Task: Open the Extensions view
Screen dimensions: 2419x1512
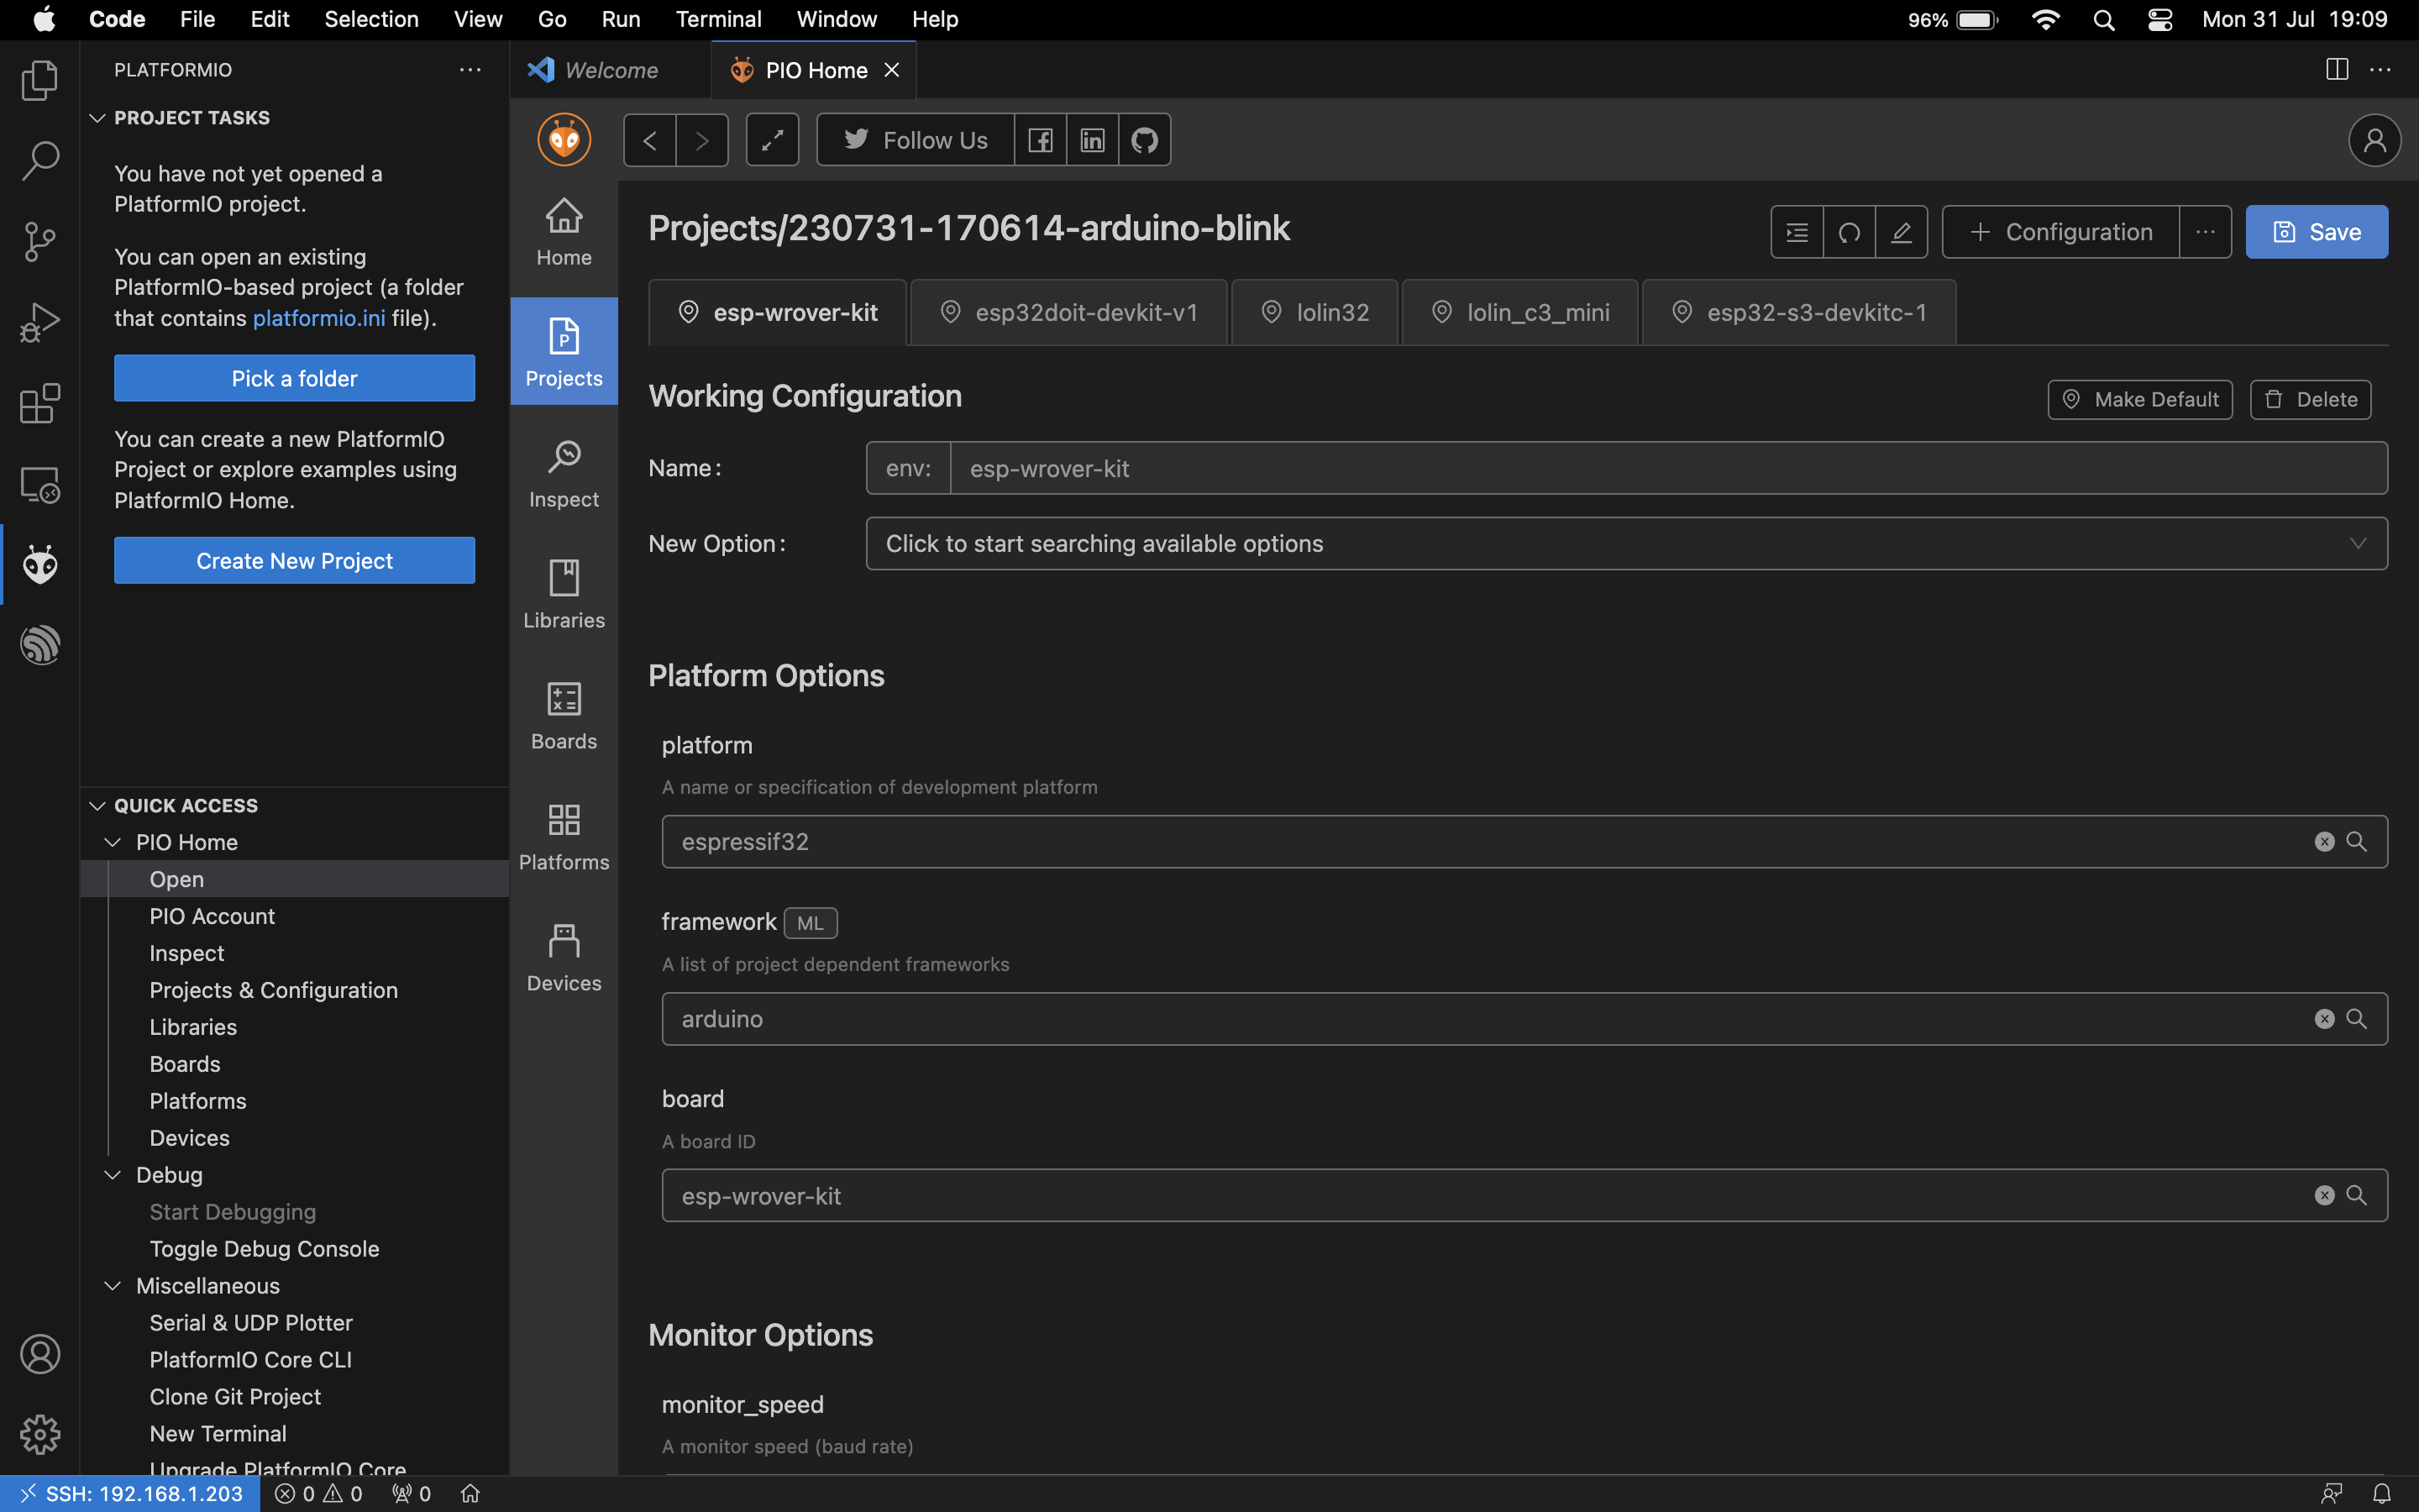Action: click(40, 403)
